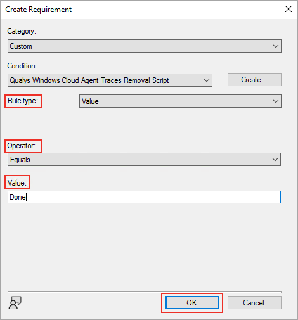The height and width of the screenshot is (320, 298).
Task: Click the Create Requirement title bar text
Action: (x=39, y=10)
